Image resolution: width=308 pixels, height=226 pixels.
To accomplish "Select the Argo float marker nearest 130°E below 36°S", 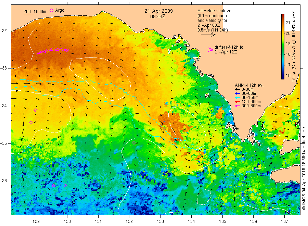I will point(65,186).
